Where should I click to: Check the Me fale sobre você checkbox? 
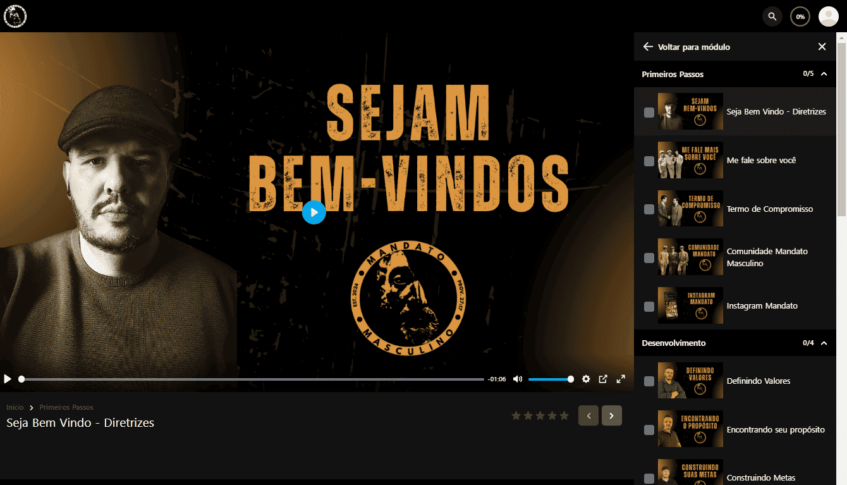tap(649, 161)
